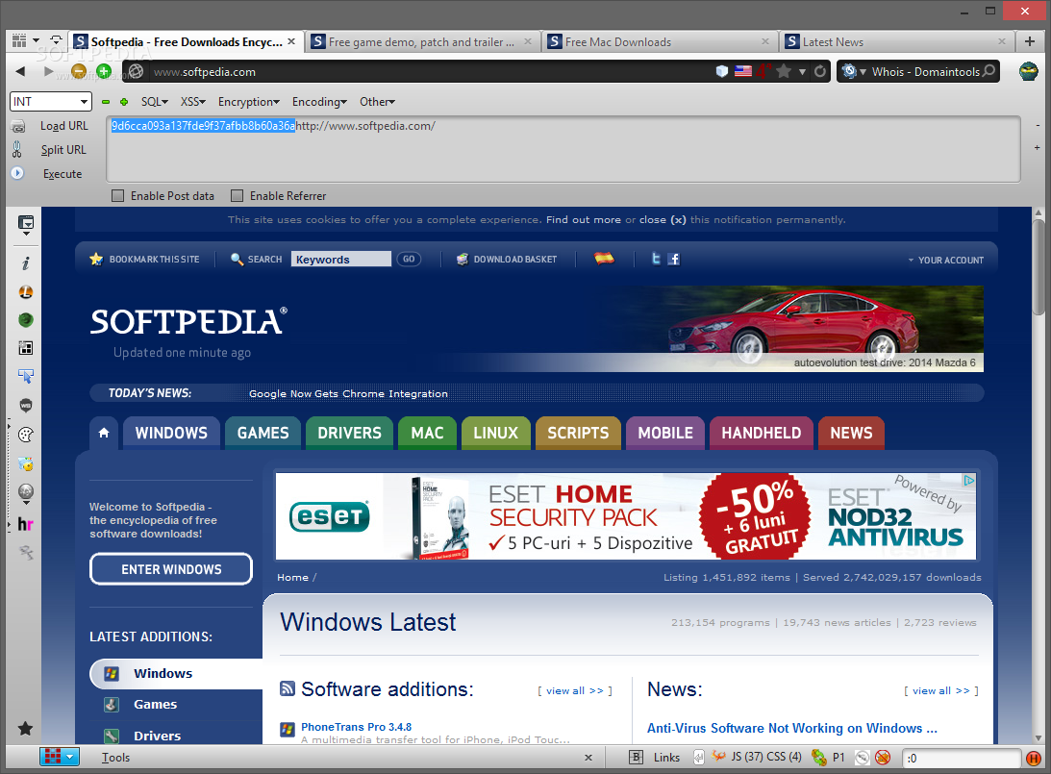
Task: Click the browser back arrow
Action: click(20, 71)
